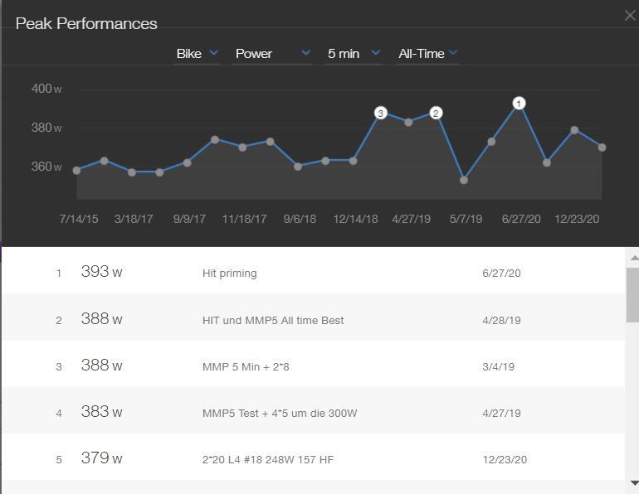639x494 pixels.
Task: Click the scroll down arrow in results list
Action: point(632,483)
